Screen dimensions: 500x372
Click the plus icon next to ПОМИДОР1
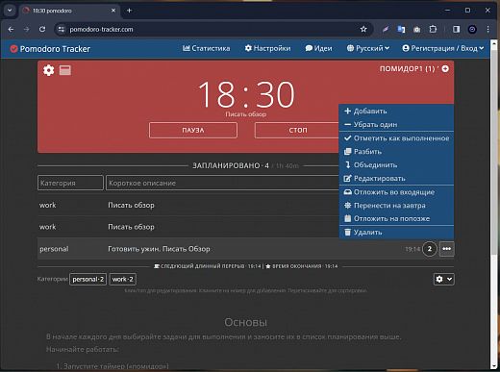pos(445,68)
